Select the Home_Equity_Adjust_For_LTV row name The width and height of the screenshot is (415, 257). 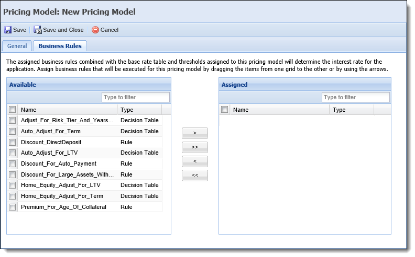(61, 185)
